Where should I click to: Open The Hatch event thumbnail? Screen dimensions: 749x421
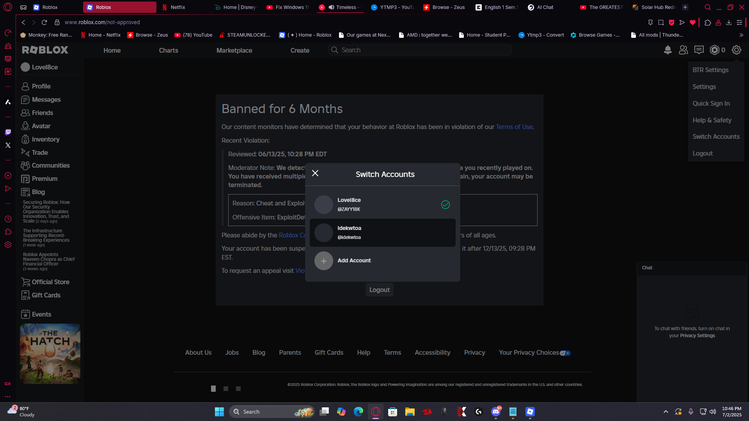coord(50,354)
